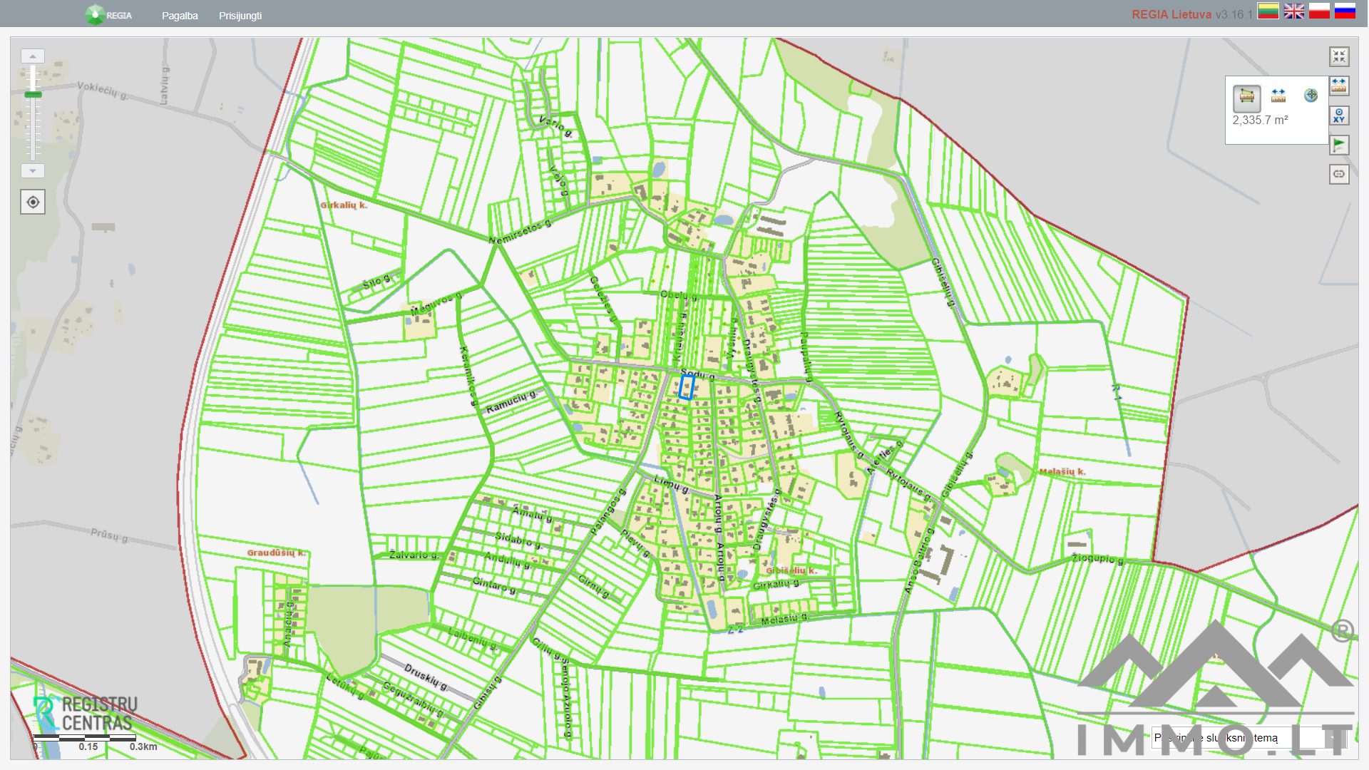Switch language to Polish flag
This screenshot has width=1369, height=770.
(1320, 11)
